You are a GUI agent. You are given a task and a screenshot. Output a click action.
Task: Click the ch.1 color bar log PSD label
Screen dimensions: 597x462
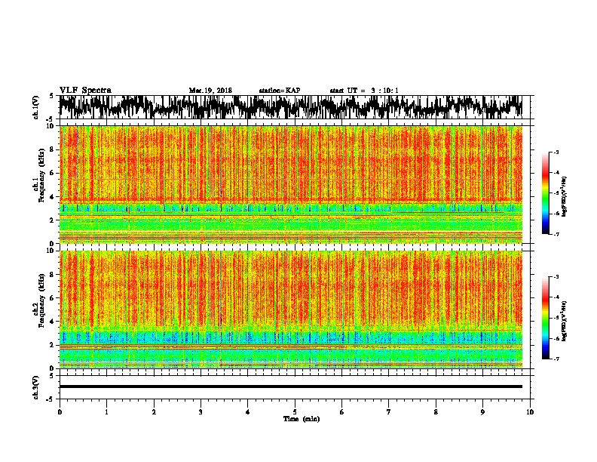pos(564,197)
